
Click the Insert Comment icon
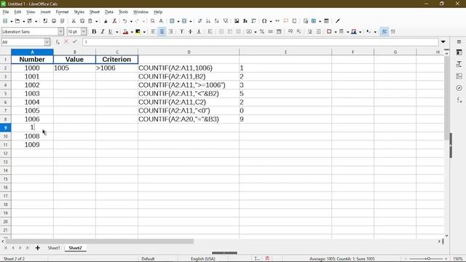(286, 21)
